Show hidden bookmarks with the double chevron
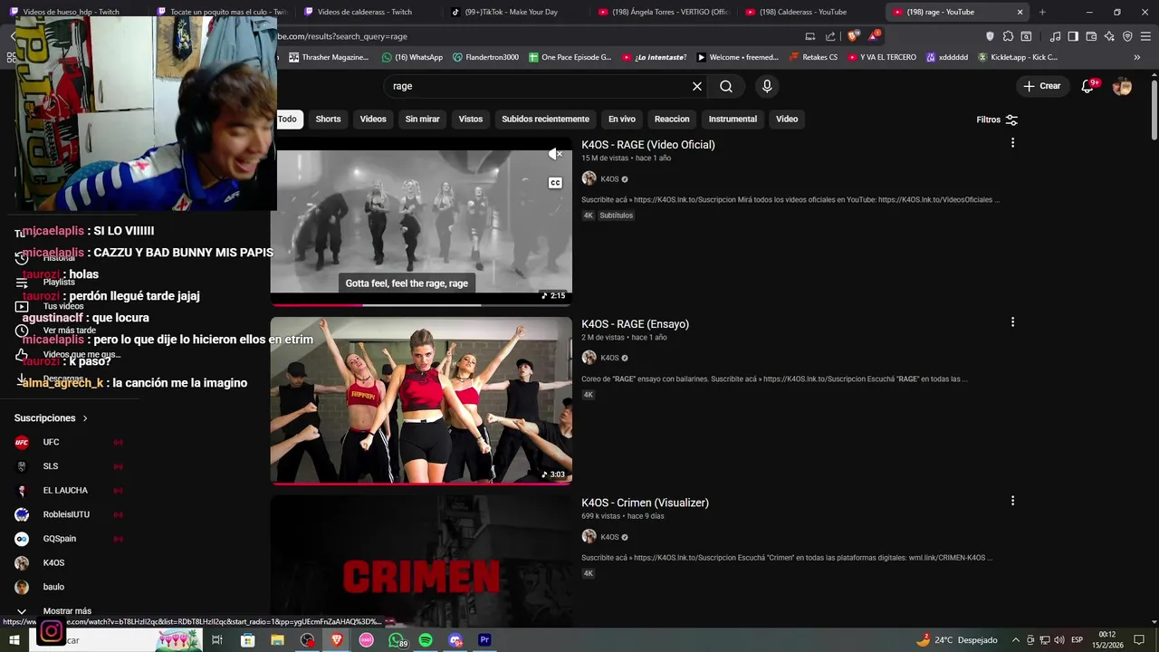This screenshot has width=1159, height=652. tap(1137, 57)
